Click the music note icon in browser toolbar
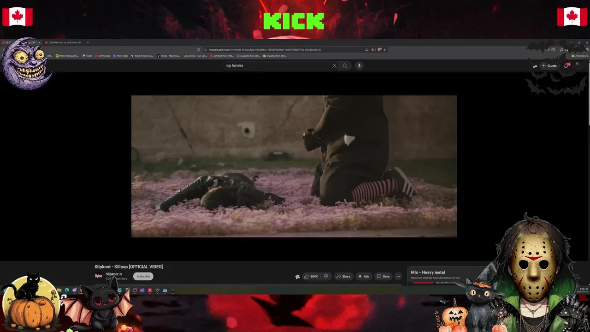This screenshot has width=590, height=332. click(x=561, y=49)
